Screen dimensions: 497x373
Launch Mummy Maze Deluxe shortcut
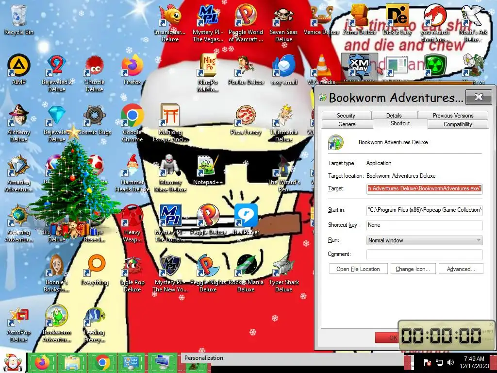pyautogui.click(x=170, y=173)
